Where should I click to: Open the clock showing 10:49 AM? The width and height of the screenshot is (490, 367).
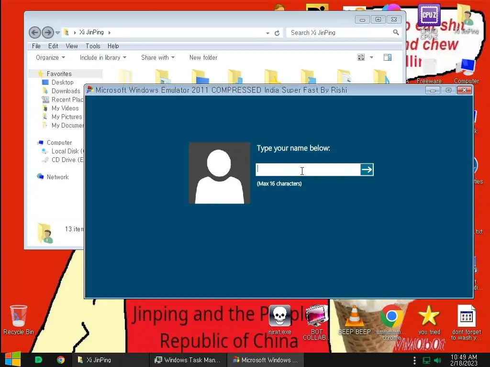(464, 360)
